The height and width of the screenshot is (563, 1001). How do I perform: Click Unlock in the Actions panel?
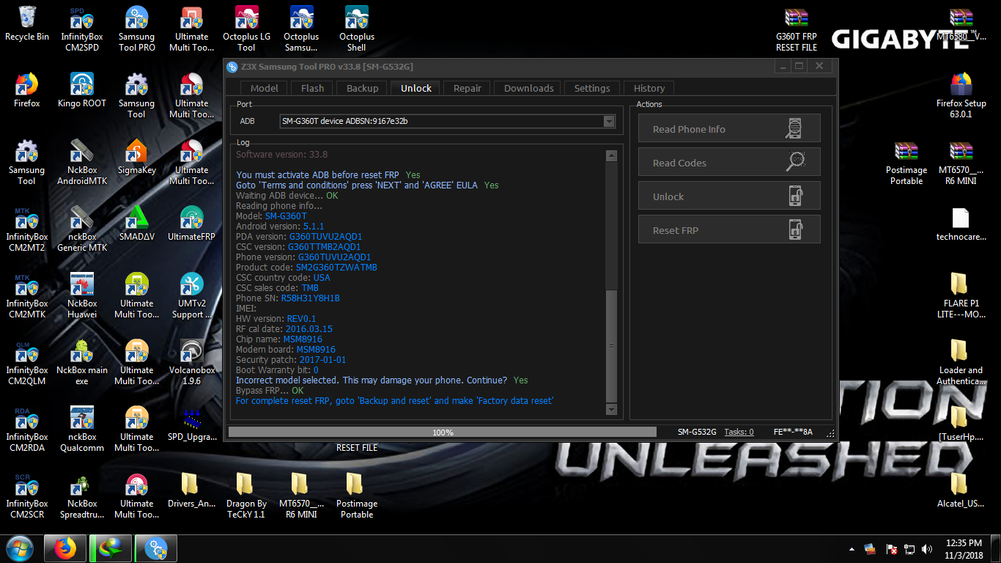[729, 196]
